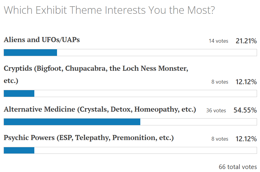Viewport: 260px width, 172px height.
Task: Click blue filled part of Alternative Medicine bar
Action: 72,122
